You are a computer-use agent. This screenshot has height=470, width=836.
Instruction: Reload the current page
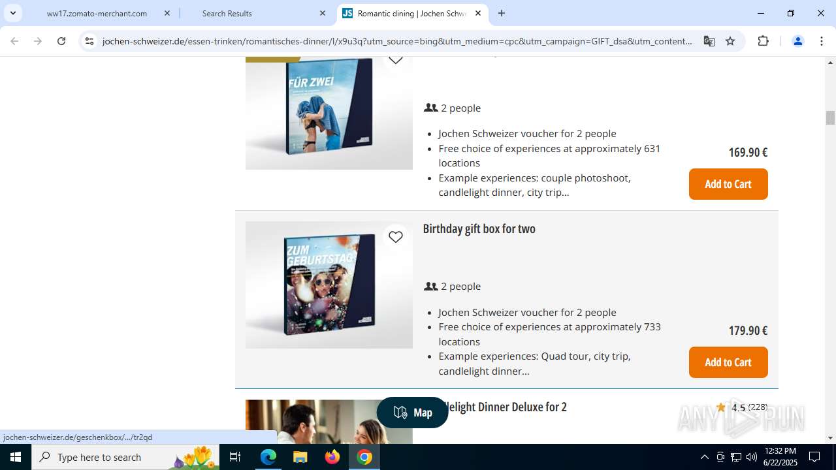click(61, 41)
